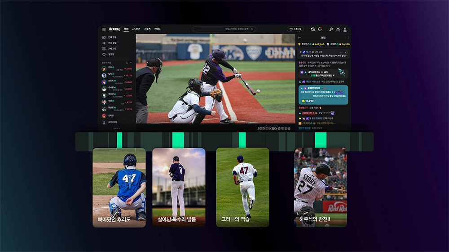The width and height of the screenshot is (449, 252).
Task: Jump to the first green highlight marker
Action: point(119,140)
